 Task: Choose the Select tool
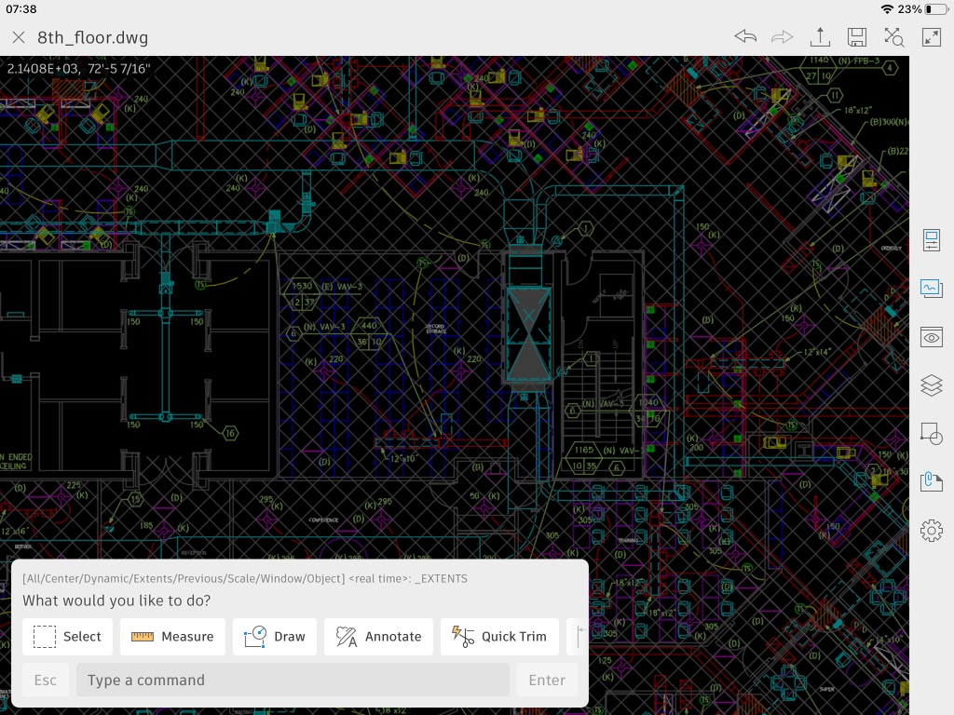click(x=67, y=637)
